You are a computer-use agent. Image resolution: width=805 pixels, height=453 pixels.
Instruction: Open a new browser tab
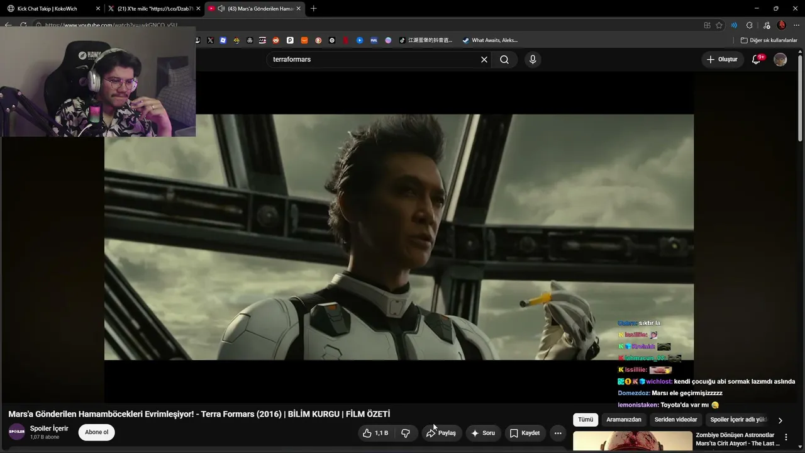[x=313, y=9]
